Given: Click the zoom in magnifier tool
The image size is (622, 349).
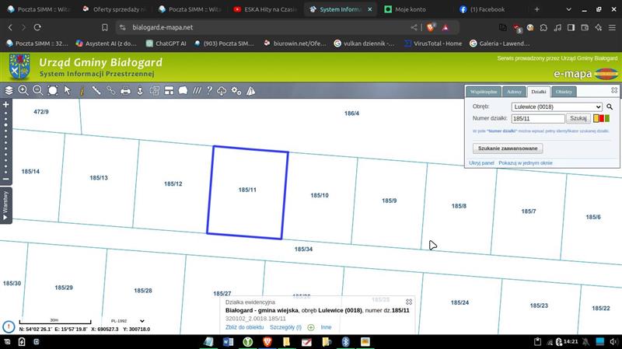Looking at the screenshot, I should 23,91.
